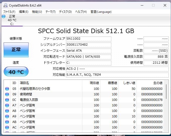Select ベンダ固有 in row AB

[x=27, y=122]
